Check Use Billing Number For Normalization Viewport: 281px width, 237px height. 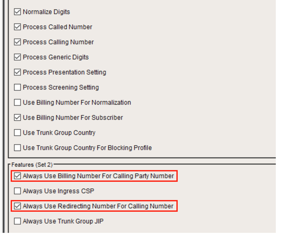(x=17, y=102)
